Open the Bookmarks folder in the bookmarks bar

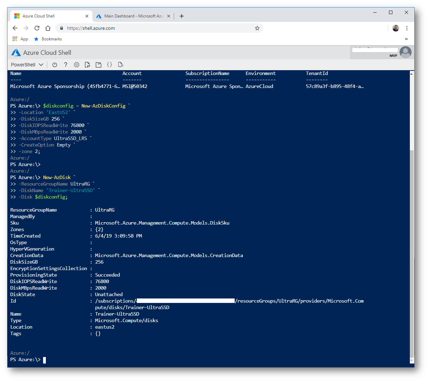48,39
